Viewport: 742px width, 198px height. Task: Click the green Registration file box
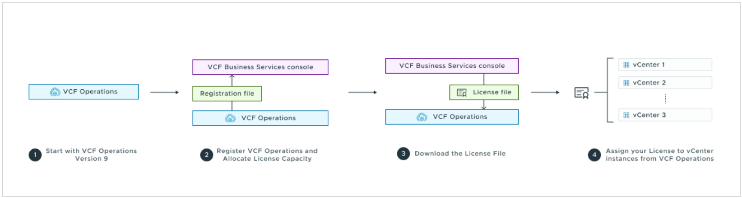coord(227,93)
